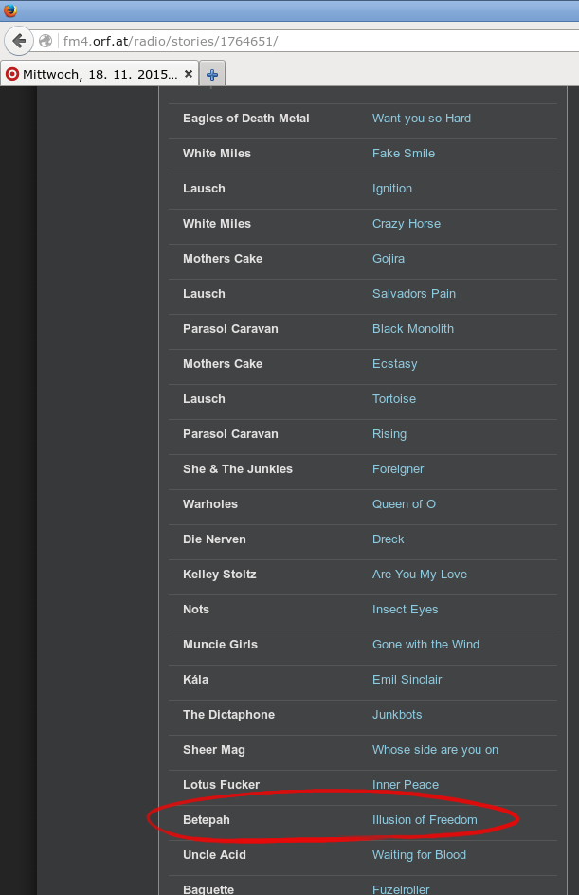Open the Are You My Love link
Viewport: 579px width, 895px height.
(x=419, y=575)
